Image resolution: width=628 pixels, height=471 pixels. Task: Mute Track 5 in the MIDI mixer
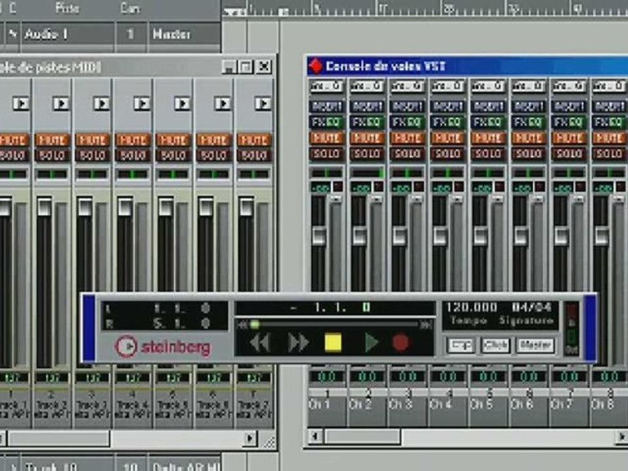click(173, 140)
